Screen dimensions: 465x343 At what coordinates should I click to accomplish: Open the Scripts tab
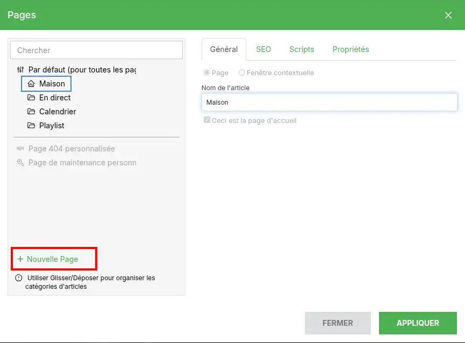302,49
